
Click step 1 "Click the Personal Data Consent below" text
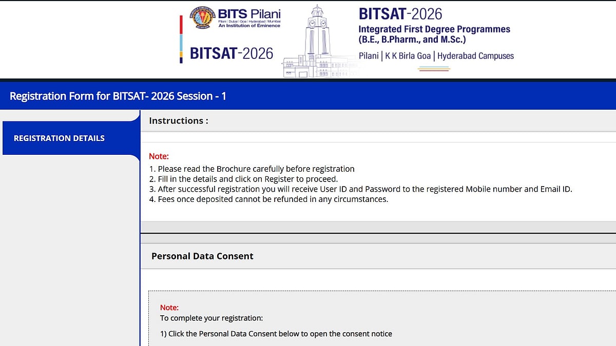pyautogui.click(x=276, y=334)
